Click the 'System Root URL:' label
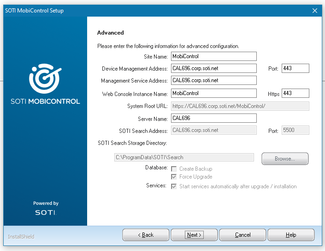 point(148,106)
